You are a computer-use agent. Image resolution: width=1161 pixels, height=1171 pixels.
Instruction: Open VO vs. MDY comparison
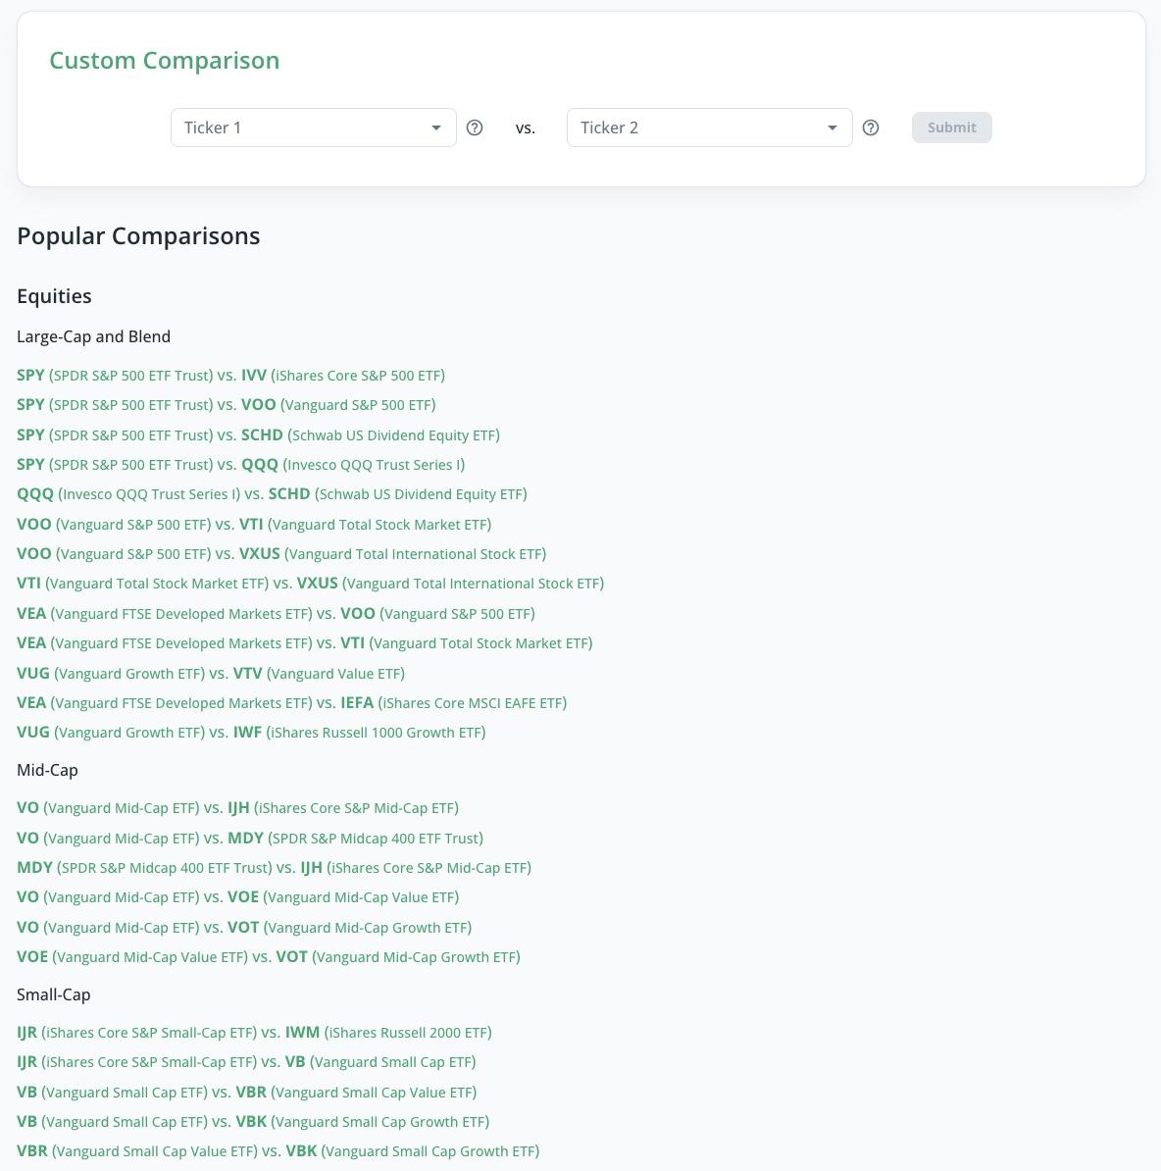click(x=250, y=838)
